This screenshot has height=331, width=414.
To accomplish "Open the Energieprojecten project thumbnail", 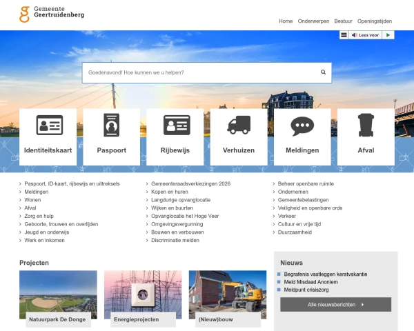I will 143,294.
